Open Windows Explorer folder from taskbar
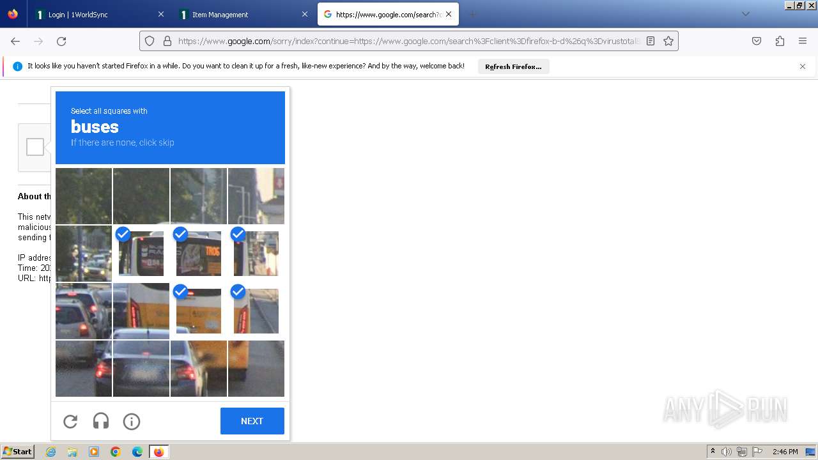 [72, 452]
